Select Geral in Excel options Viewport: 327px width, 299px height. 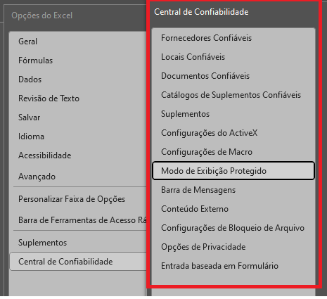tap(27, 42)
